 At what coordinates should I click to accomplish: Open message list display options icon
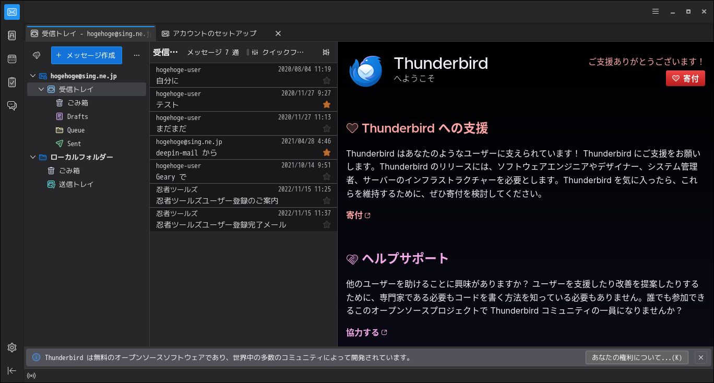click(326, 52)
